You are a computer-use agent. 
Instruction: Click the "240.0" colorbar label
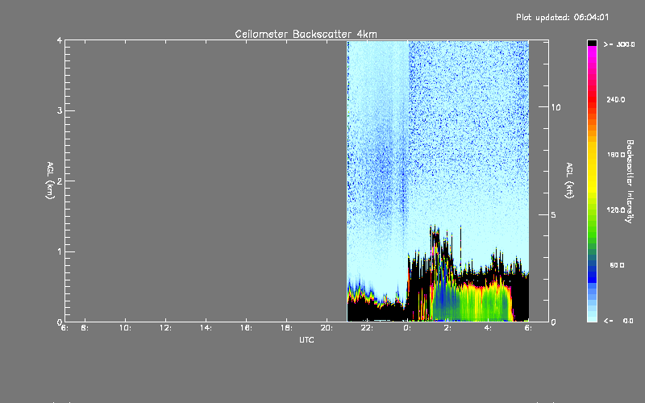tap(616, 99)
